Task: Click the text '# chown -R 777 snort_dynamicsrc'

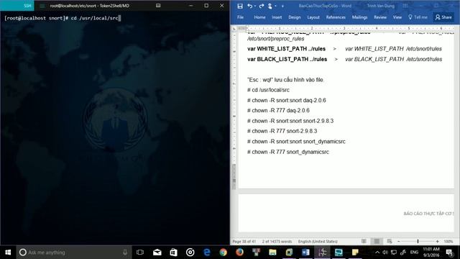Action: (288, 152)
